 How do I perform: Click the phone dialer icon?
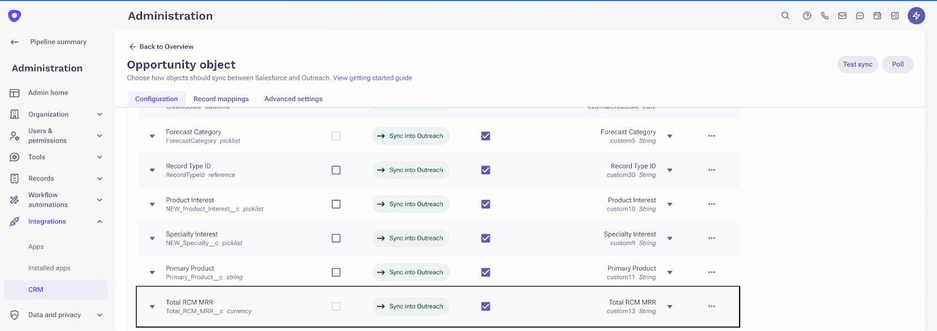pos(825,16)
